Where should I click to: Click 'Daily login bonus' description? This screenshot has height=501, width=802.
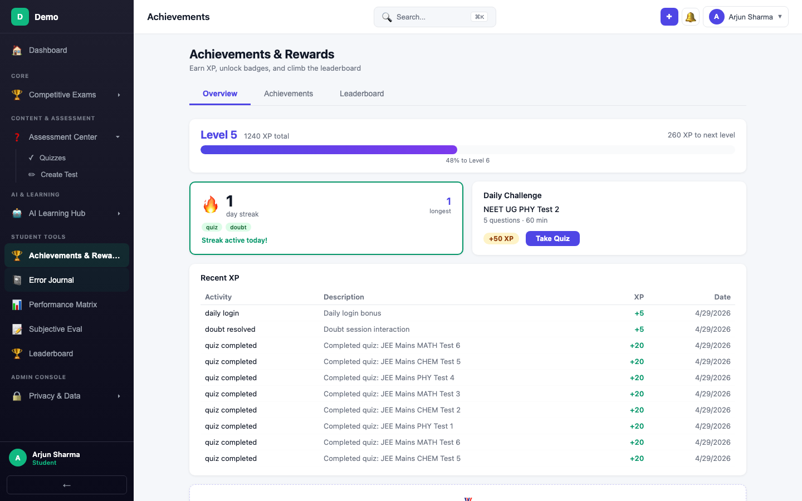pos(353,313)
